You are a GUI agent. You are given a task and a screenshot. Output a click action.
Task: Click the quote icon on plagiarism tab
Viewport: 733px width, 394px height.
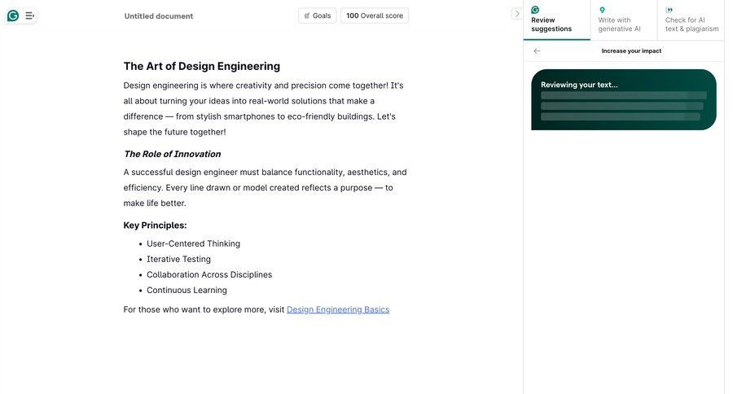click(669, 10)
